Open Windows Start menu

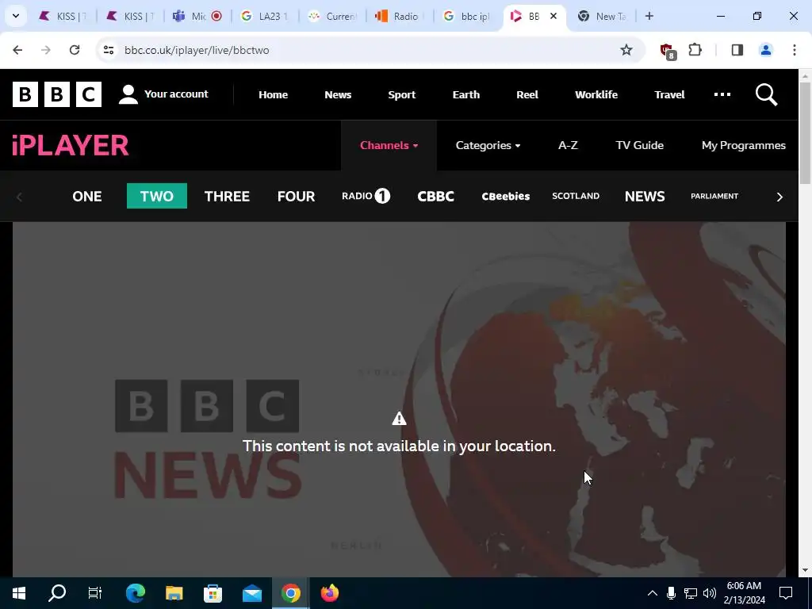point(19,593)
